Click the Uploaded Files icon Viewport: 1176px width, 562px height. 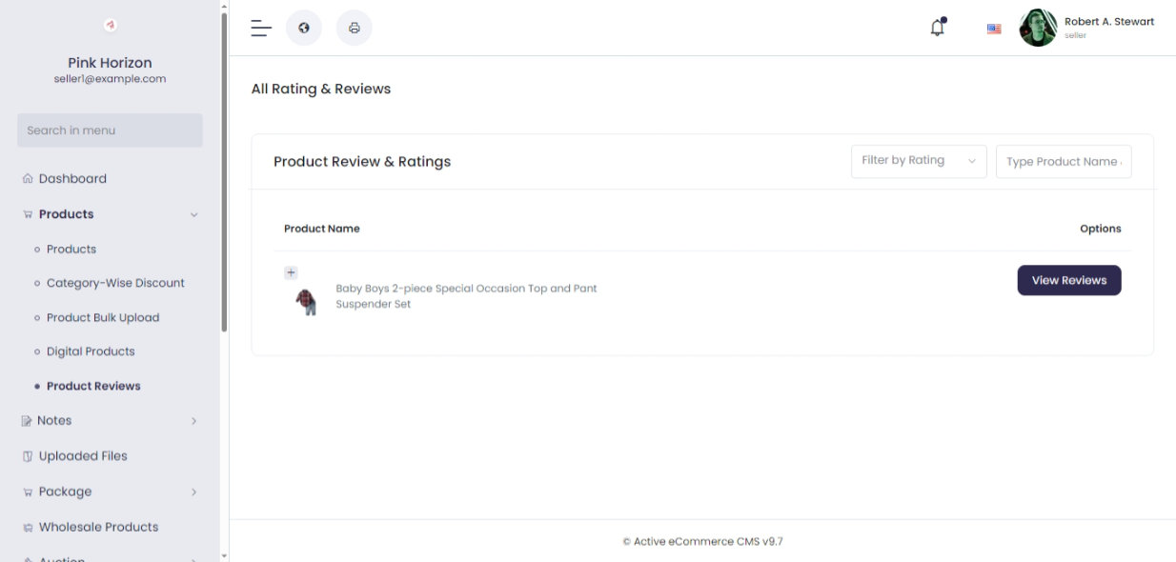click(28, 456)
